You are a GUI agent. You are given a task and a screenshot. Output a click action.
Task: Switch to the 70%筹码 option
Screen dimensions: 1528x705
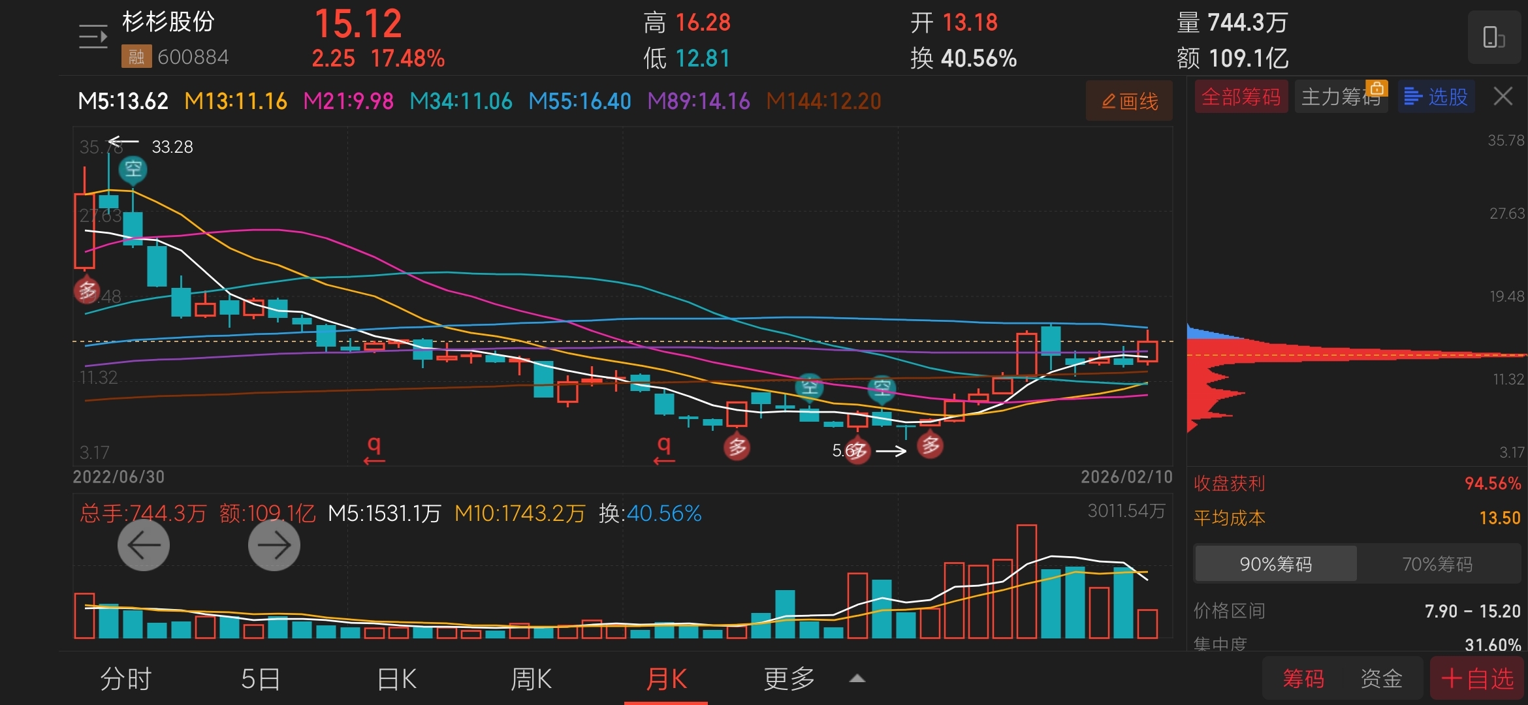[1437, 564]
